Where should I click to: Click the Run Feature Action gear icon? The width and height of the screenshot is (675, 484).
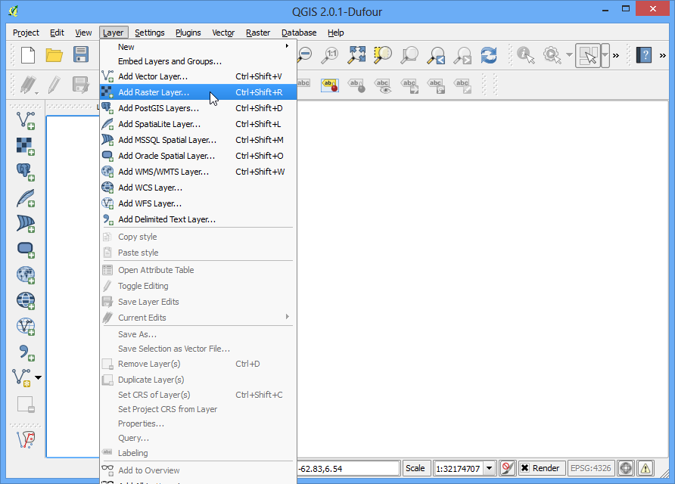(x=552, y=55)
